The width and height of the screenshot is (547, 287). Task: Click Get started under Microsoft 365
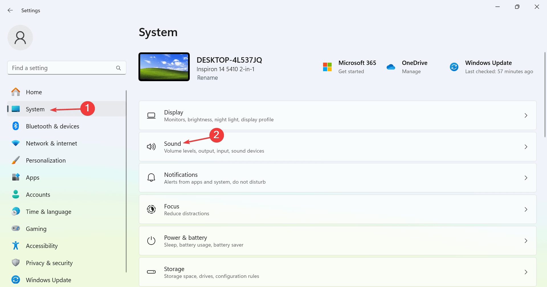351,71
